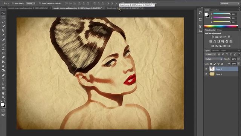Select the Brush tool
The image size is (241, 136).
(3, 44)
